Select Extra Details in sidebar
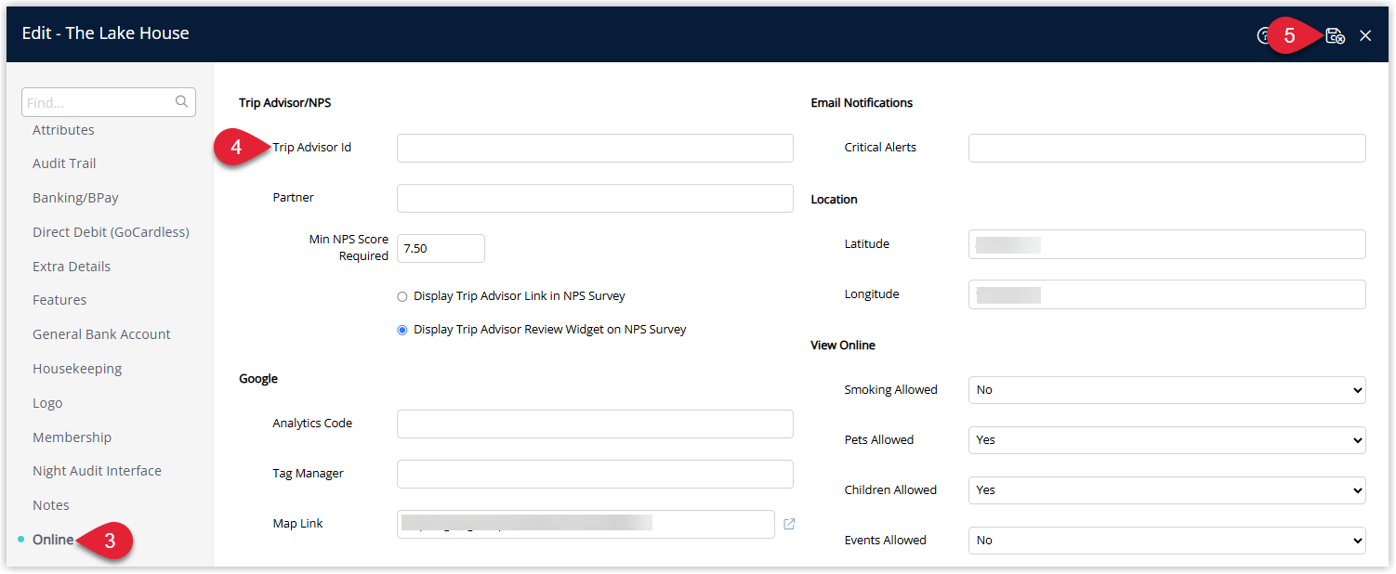 [x=72, y=267]
